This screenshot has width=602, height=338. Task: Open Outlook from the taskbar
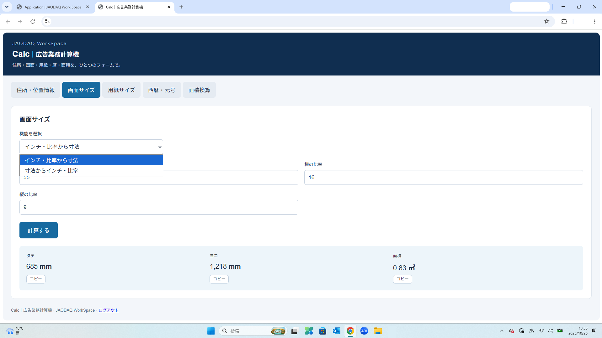(337, 331)
